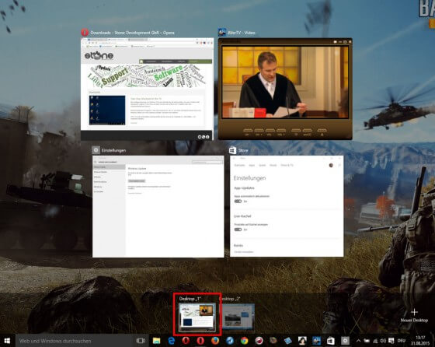Open the blue diamond app in taskbar
The image size is (435, 347).
pyautogui.click(x=287, y=341)
